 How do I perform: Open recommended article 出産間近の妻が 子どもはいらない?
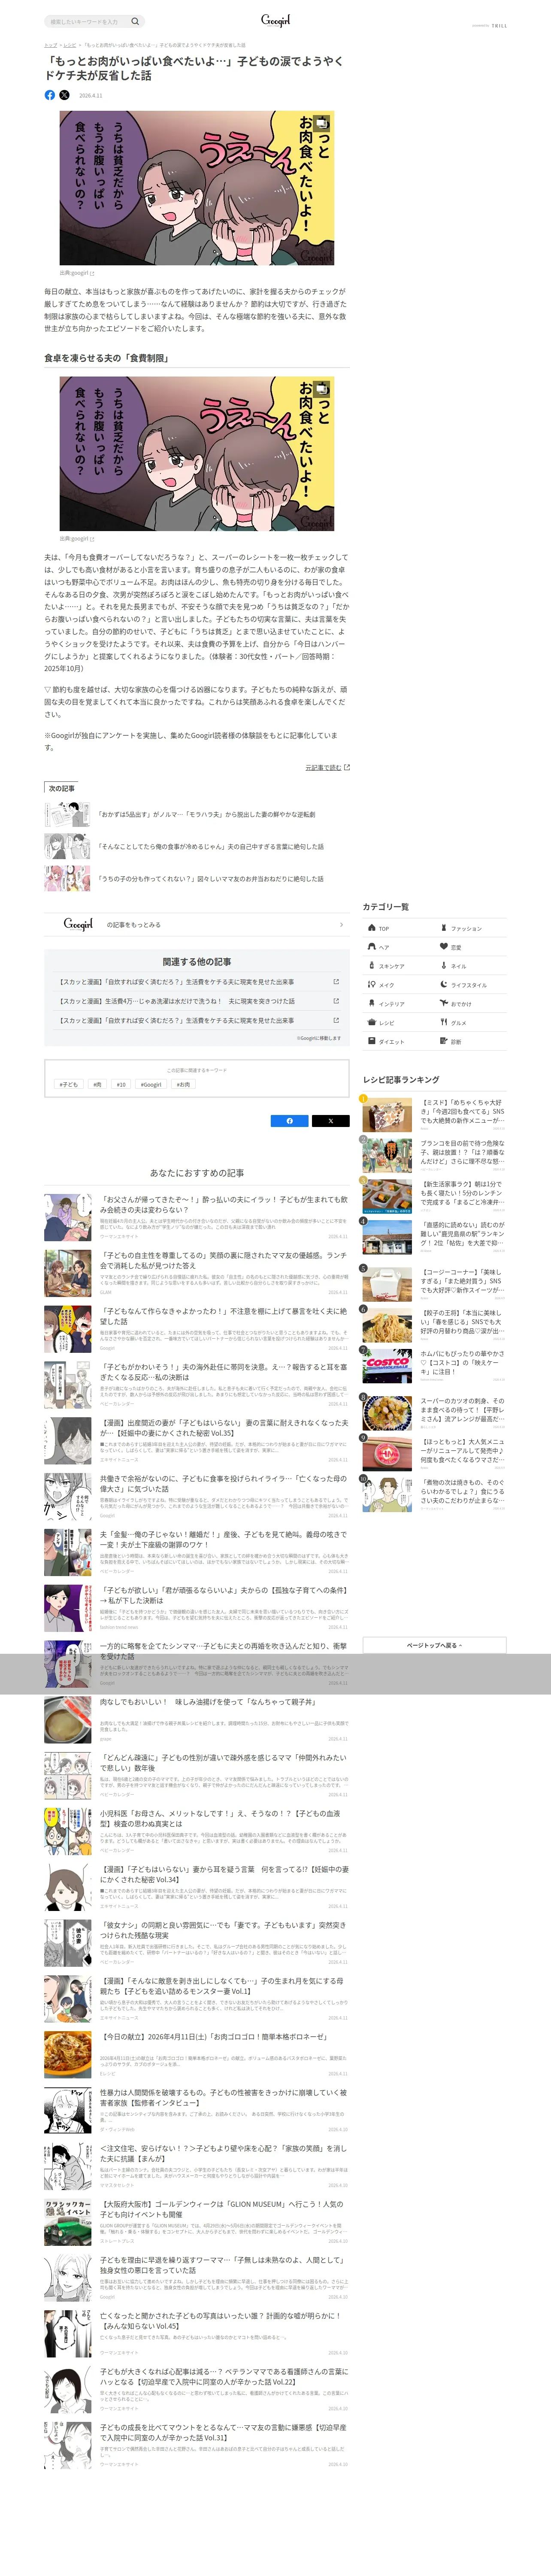pyautogui.click(x=197, y=1441)
